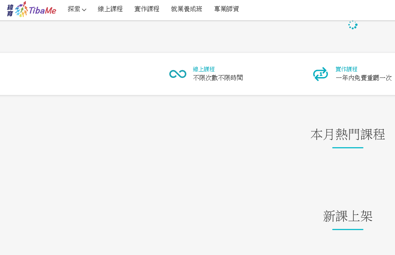Open 實作課程 in the top navigation bar
Viewport: 395px width, 255px height.
click(x=147, y=9)
